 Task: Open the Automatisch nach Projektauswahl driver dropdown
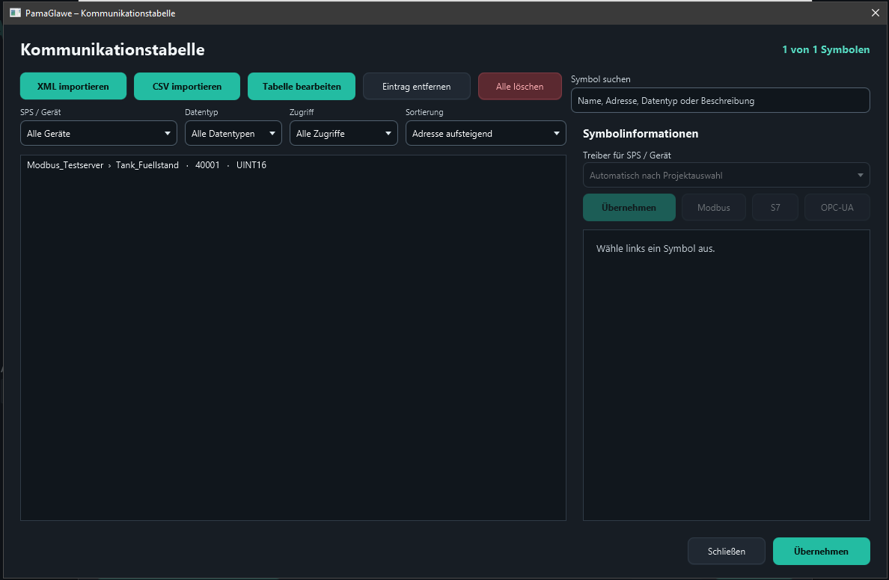[727, 175]
